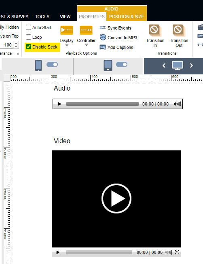Toggle the phone view switch
Image resolution: width=203 pixels, height=264 pixels.
pos(52,65)
